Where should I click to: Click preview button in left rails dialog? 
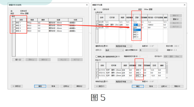click(17, 86)
